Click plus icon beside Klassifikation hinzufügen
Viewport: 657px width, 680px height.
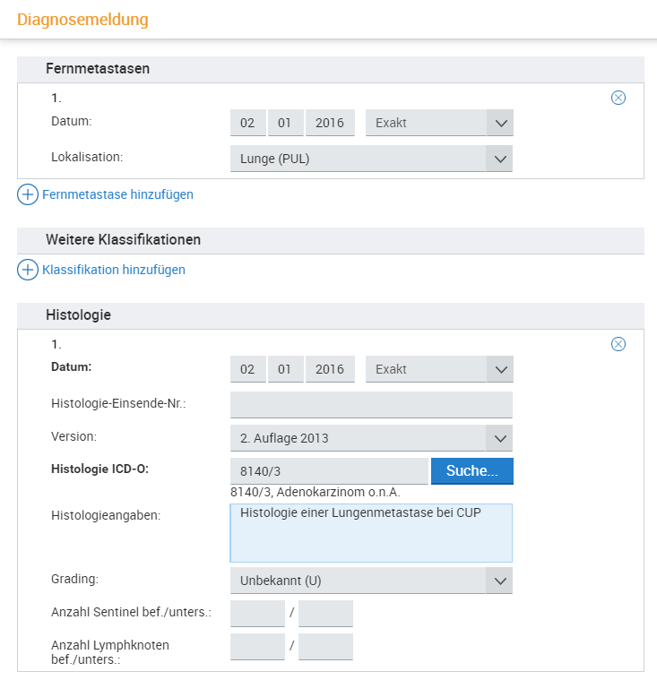28,269
